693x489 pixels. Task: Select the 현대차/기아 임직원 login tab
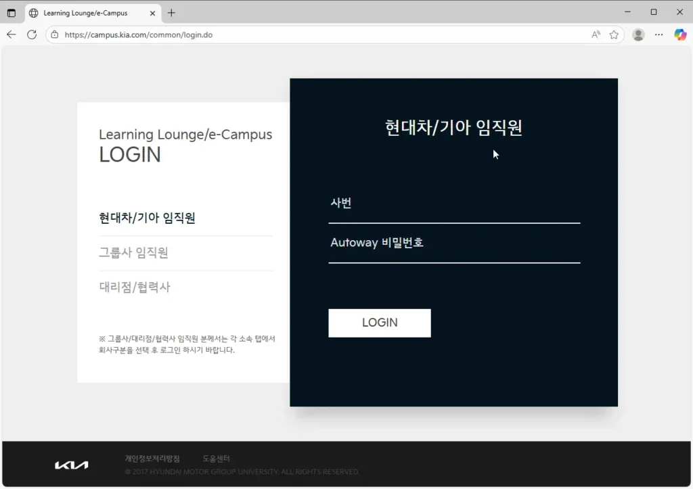(147, 218)
